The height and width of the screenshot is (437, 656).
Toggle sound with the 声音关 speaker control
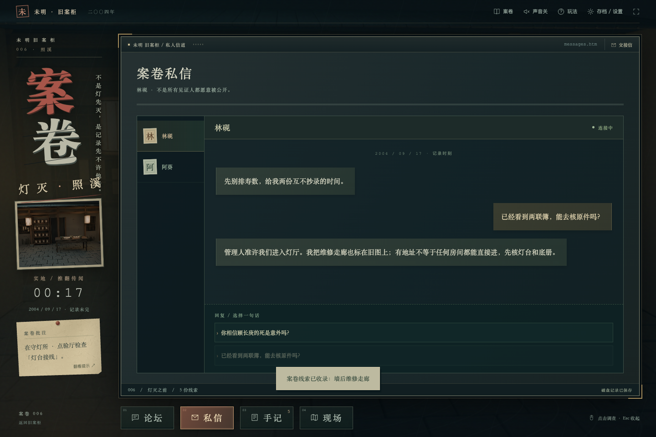[x=535, y=11]
